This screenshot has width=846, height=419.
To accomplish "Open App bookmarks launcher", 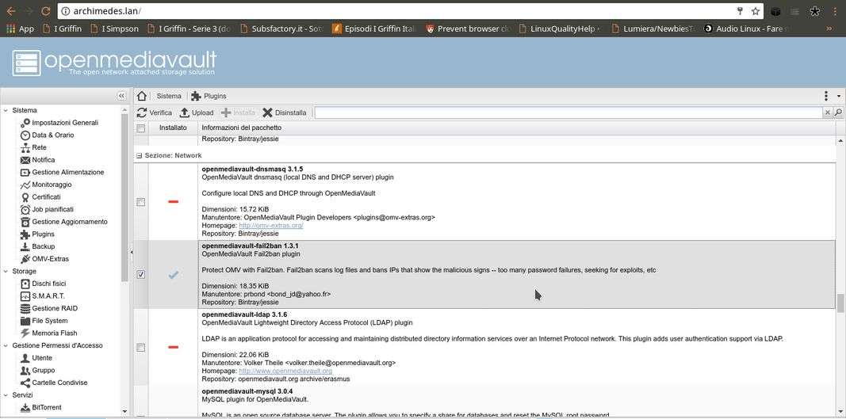I will tap(20, 29).
